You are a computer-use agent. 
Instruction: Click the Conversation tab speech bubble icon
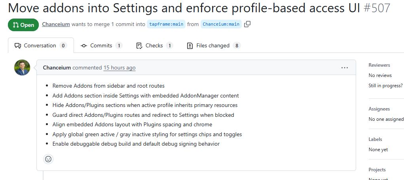click(18, 46)
